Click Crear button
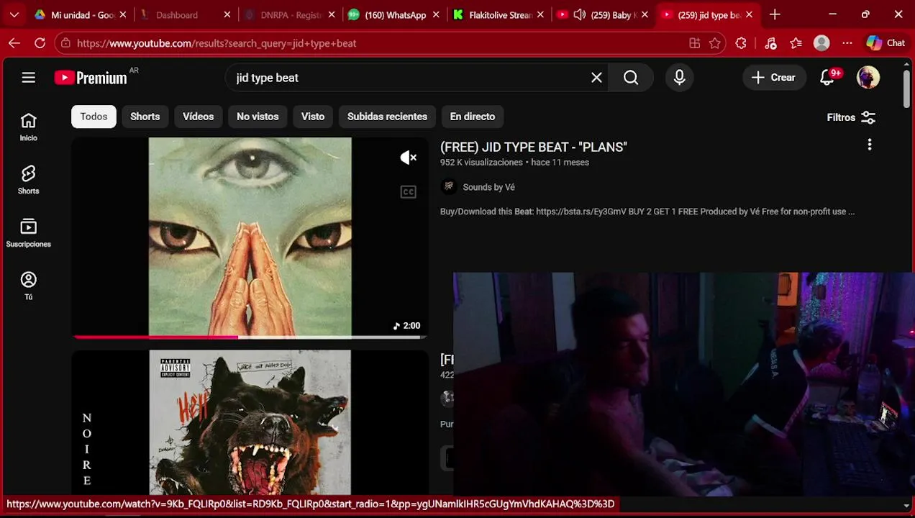Viewport: 915px width, 518px height. [773, 78]
